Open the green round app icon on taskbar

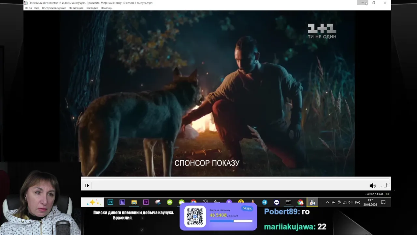pyautogui.click(x=170, y=202)
